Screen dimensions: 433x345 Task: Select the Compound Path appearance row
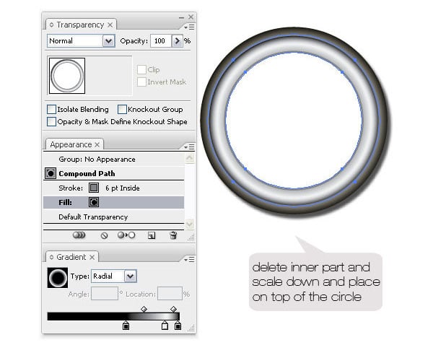click(114, 173)
